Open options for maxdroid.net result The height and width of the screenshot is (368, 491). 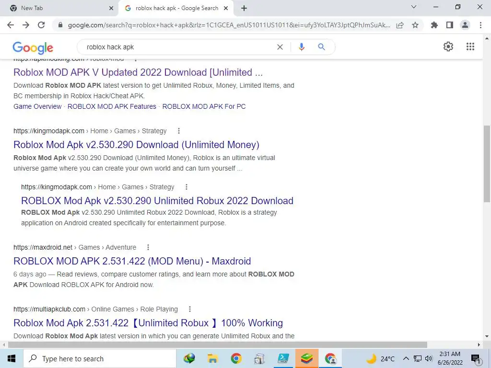pyautogui.click(x=148, y=247)
